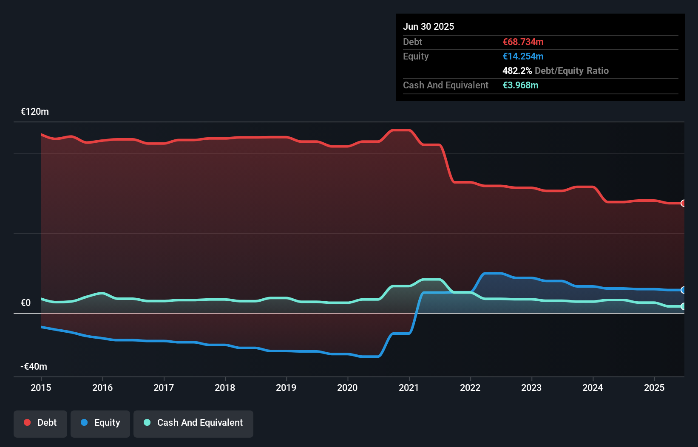The image size is (698, 447).
Task: Open the Debt/Equity Ratio detail row
Action: tap(555, 71)
